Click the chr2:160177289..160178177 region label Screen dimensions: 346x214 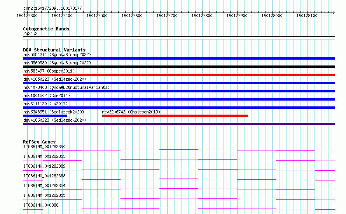pyautogui.click(x=52, y=8)
